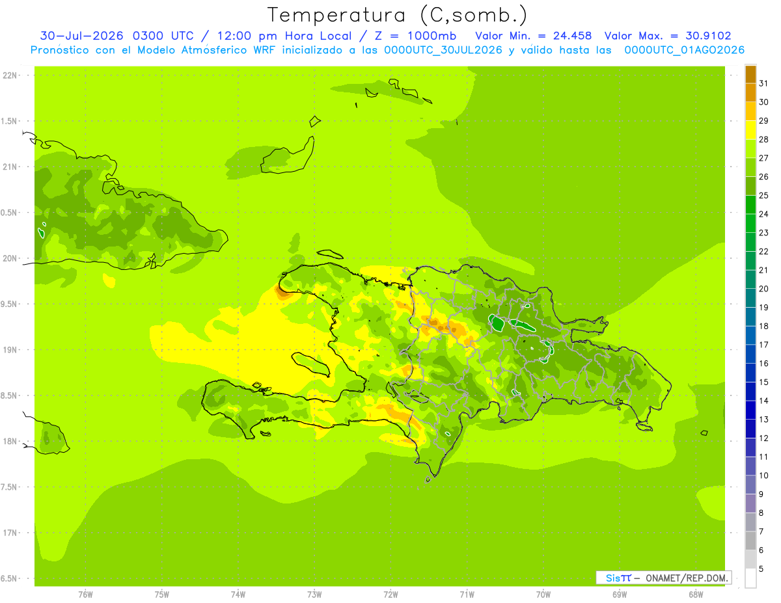Click the legend value label "31"
This screenshot has height=603, width=781.
tap(763, 83)
